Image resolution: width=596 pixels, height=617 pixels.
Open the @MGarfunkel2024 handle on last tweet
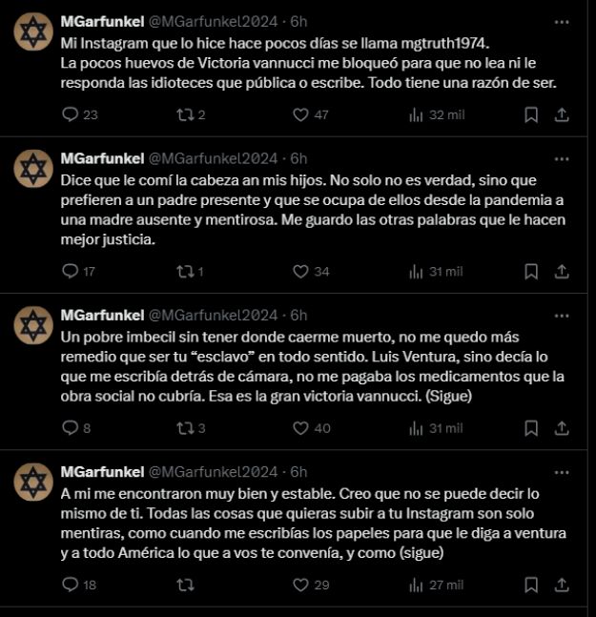tap(213, 471)
